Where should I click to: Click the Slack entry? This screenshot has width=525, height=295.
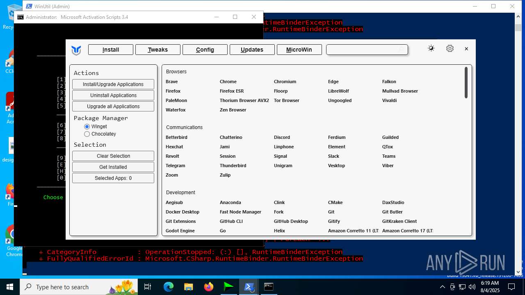tap(333, 156)
